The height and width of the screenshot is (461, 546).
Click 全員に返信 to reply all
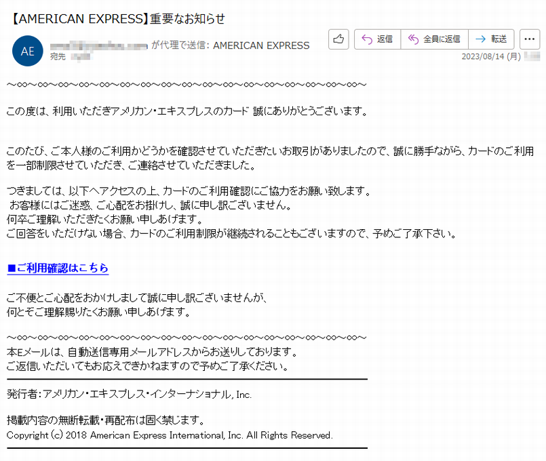pyautogui.click(x=435, y=39)
